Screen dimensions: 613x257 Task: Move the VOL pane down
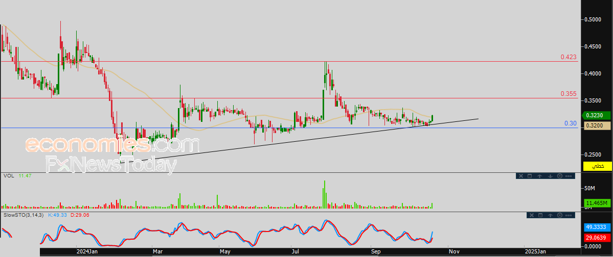550,176
